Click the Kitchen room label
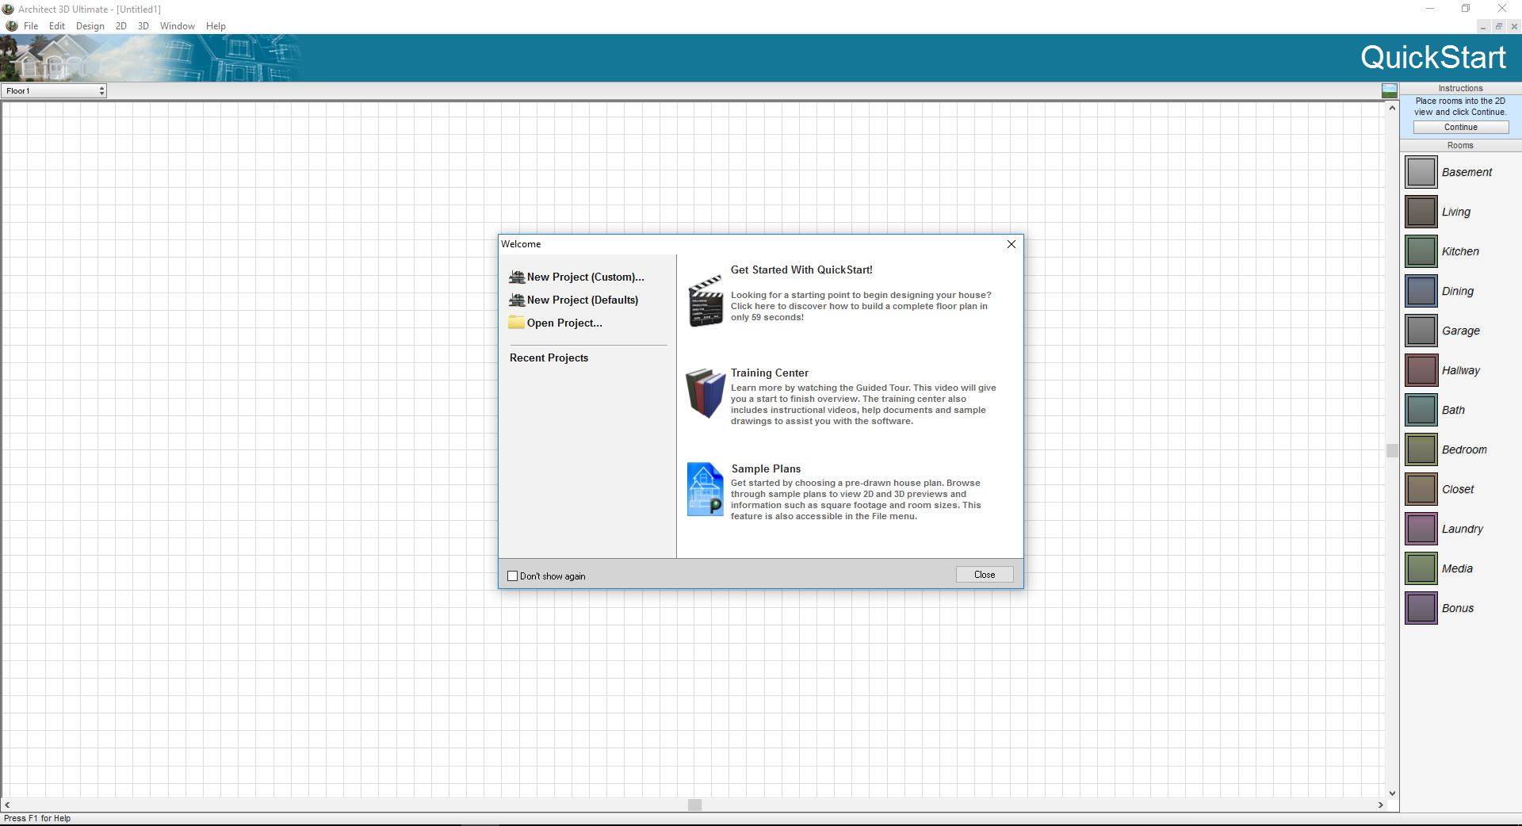 pyautogui.click(x=1460, y=251)
